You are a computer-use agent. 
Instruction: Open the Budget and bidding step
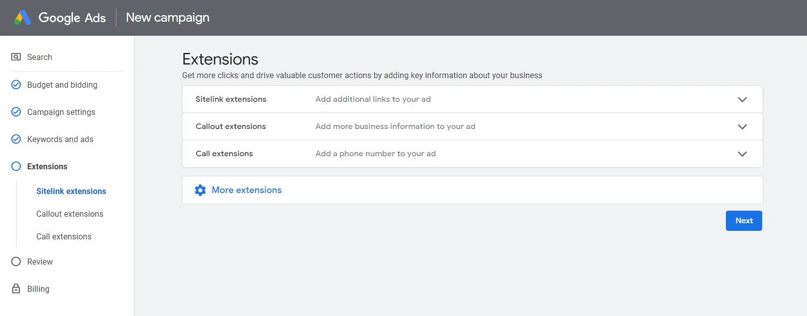click(x=62, y=85)
